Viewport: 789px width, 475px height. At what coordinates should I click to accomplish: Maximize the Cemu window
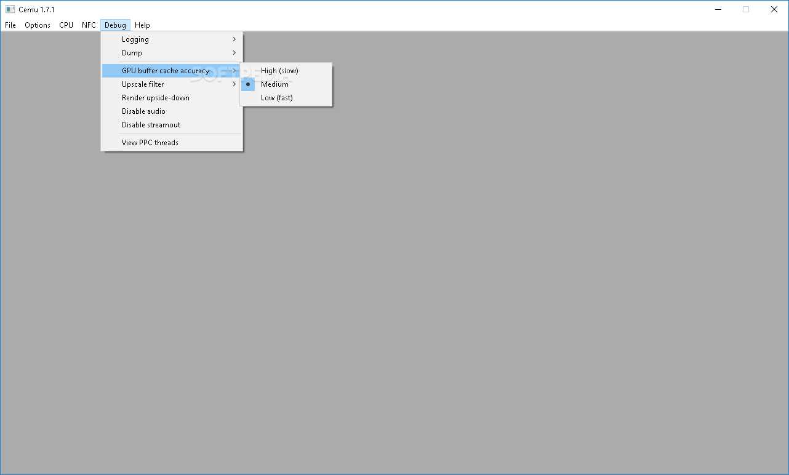pos(746,9)
